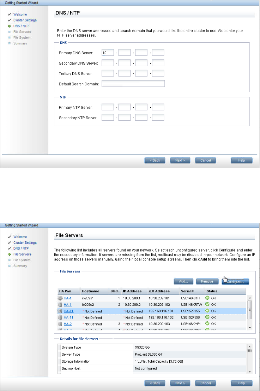
Task: Open HA-11 link in the USE152PJ56 row
Action: pyautogui.click(x=69, y=318)
